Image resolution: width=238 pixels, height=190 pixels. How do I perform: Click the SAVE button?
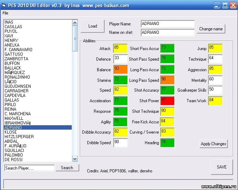point(221,167)
